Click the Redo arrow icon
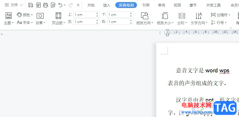The image size is (239, 117). [71, 5]
